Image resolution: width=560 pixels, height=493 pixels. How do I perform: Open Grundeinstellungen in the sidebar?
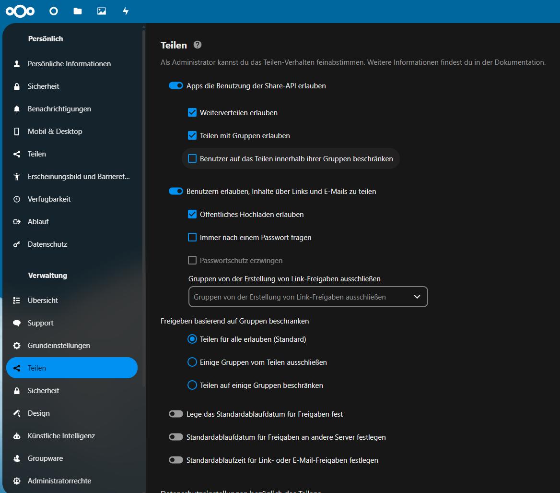click(x=58, y=346)
